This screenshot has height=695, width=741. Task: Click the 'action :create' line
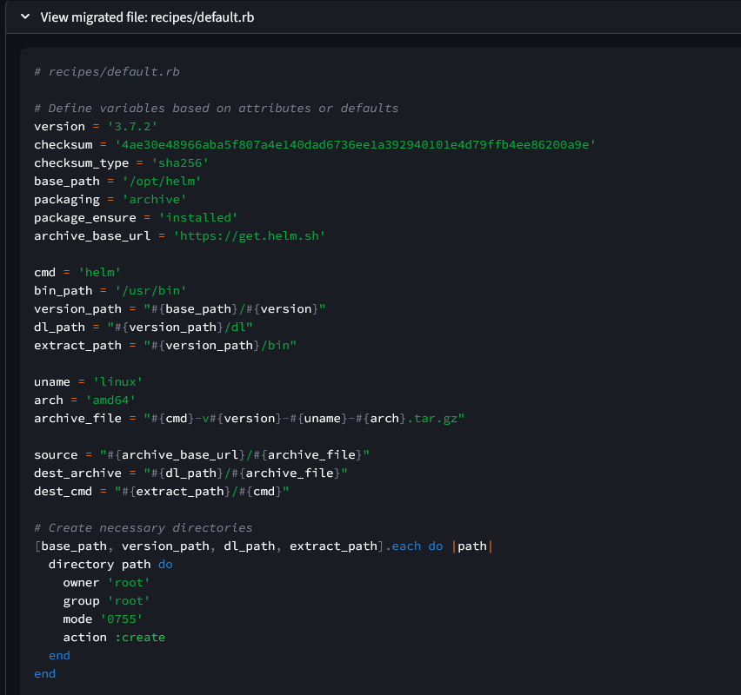[113, 638]
